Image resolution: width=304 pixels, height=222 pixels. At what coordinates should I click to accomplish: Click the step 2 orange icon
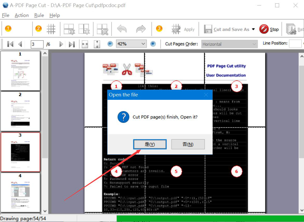(x=38, y=29)
